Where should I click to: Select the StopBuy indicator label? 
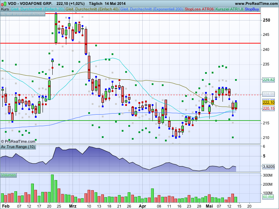point(252,9)
